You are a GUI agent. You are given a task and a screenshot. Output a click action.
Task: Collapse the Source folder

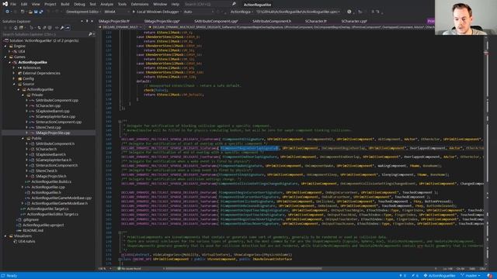14,84
